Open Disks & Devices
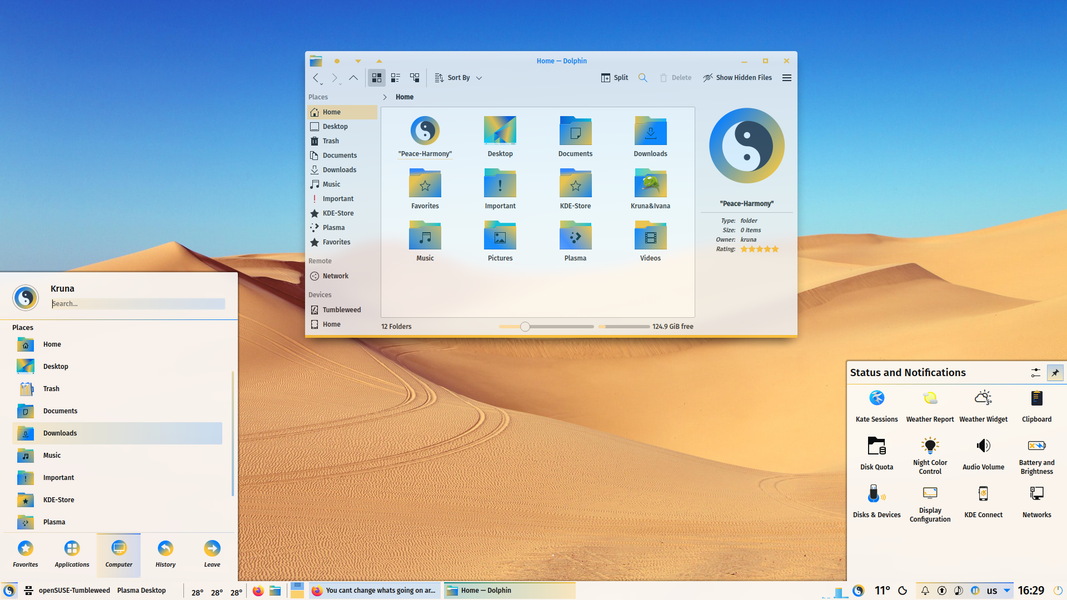Image resolution: width=1067 pixels, height=600 pixels. point(877,502)
